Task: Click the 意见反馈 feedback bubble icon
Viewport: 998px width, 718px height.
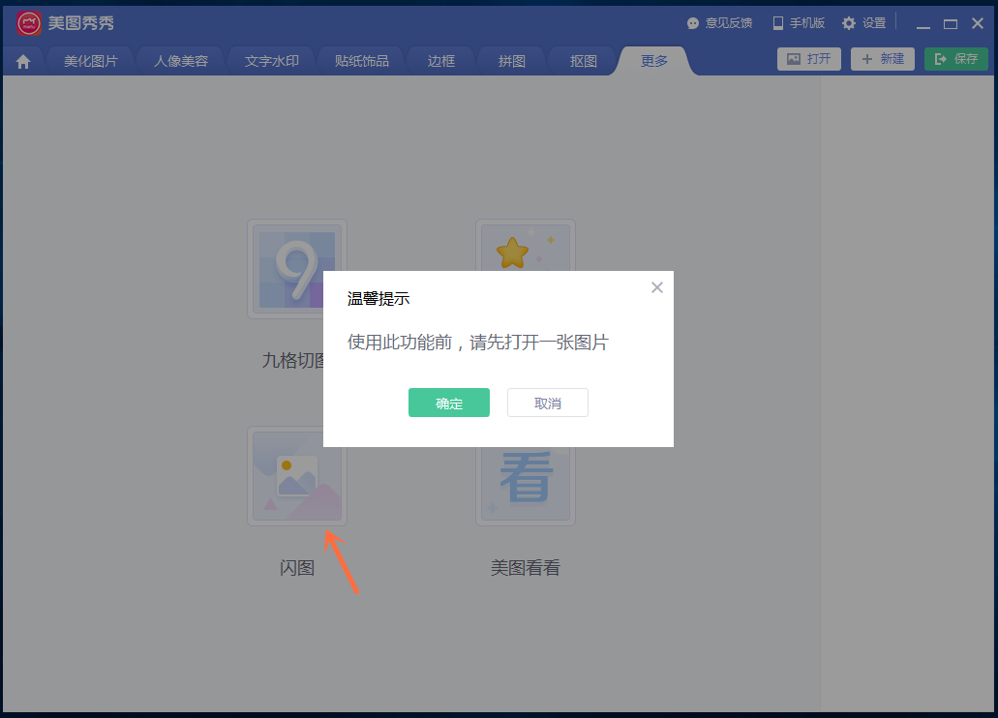Action: 692,22
